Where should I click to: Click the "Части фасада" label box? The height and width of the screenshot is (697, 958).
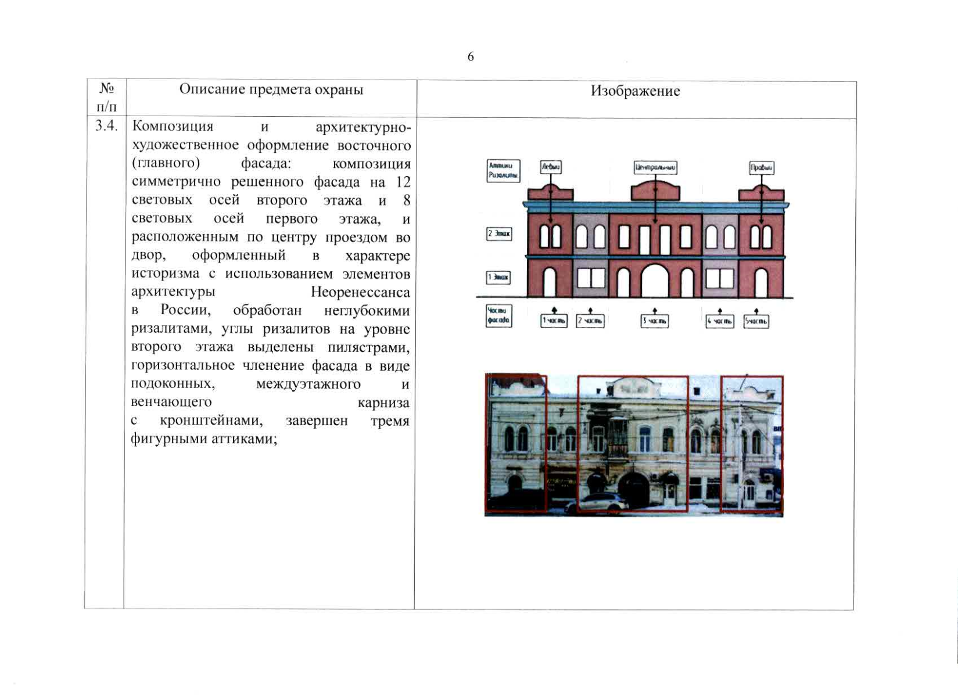pyautogui.click(x=498, y=316)
